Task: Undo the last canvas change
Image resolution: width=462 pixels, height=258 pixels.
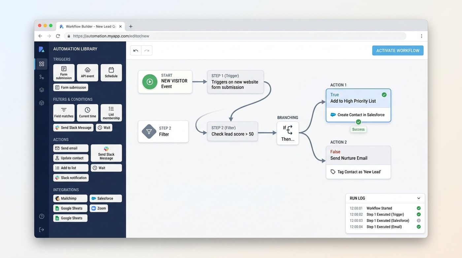Action: (136, 51)
